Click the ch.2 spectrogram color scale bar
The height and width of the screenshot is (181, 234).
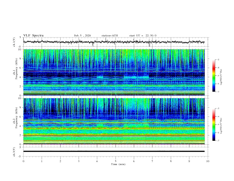click(214, 125)
